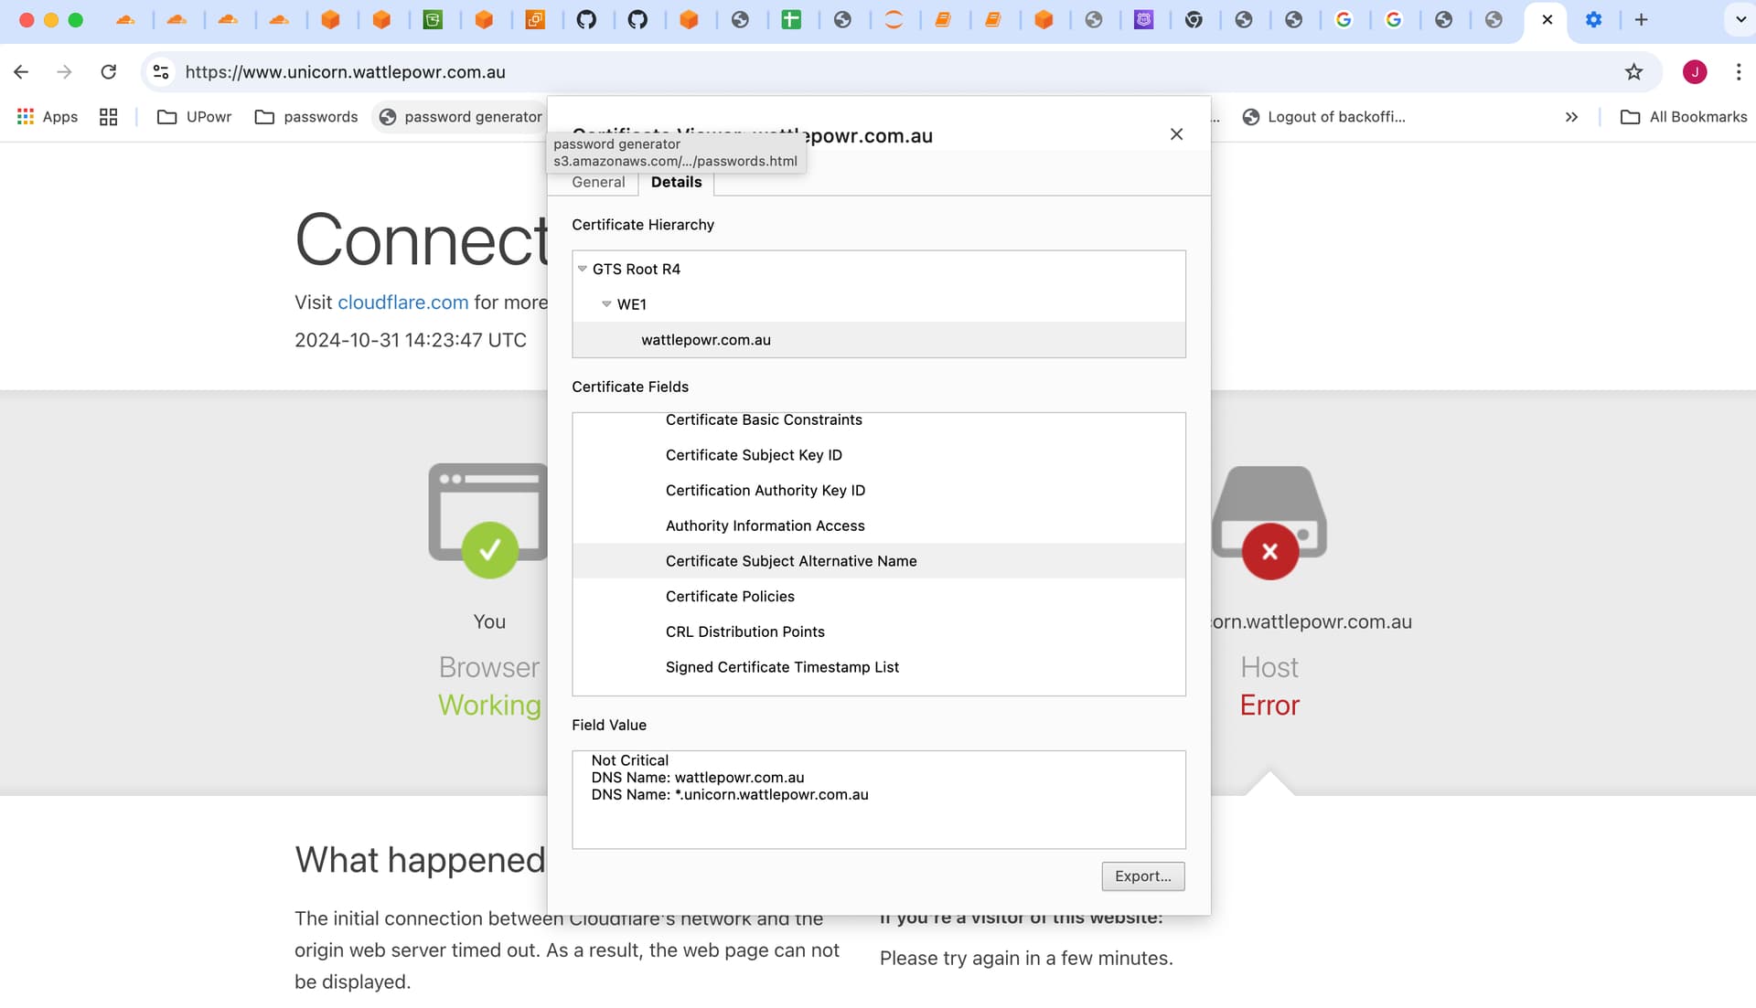1756x1008 pixels.
Task: Switch to the green S3 bucket tab
Action: point(433,19)
